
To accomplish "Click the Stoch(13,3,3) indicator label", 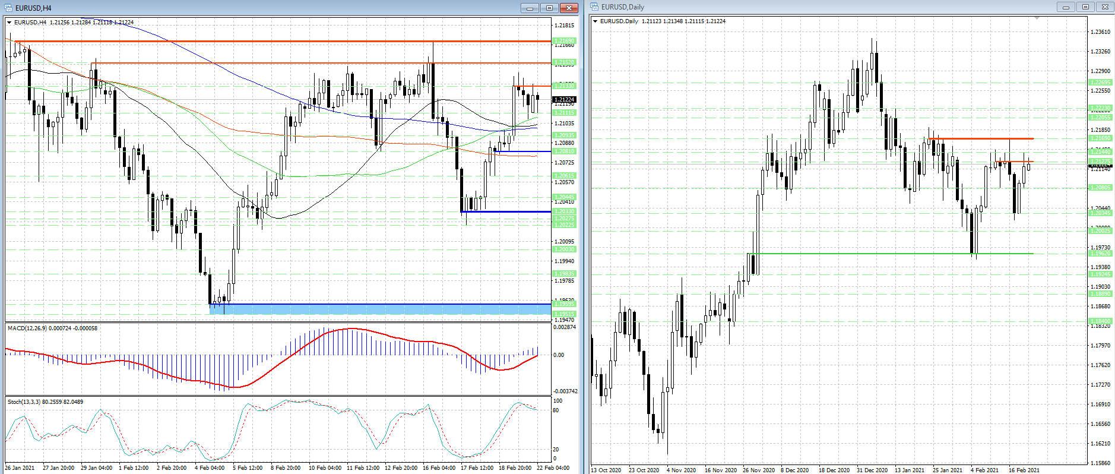I will (x=45, y=402).
